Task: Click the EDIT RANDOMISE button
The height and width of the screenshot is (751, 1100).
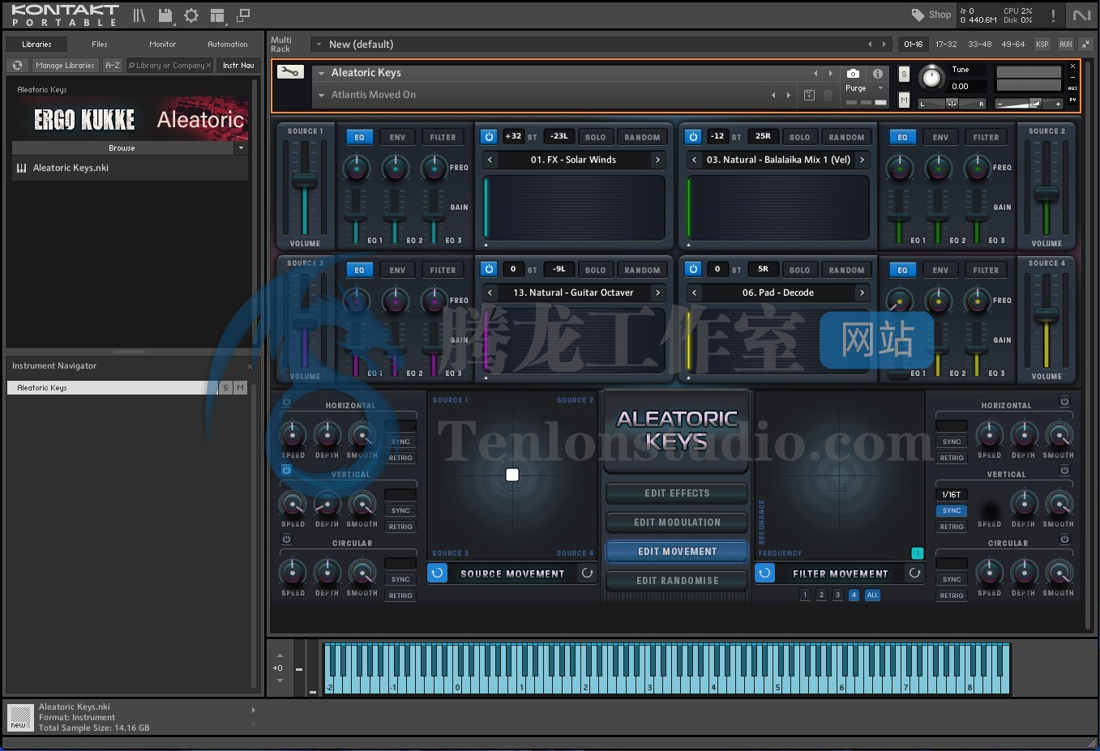Action: pyautogui.click(x=677, y=581)
